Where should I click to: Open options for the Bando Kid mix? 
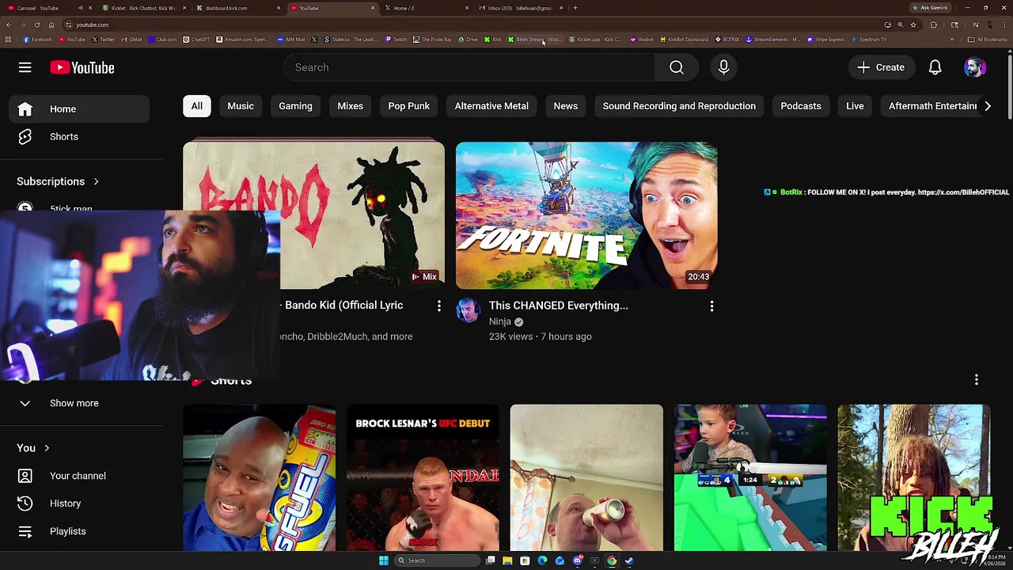tap(439, 306)
